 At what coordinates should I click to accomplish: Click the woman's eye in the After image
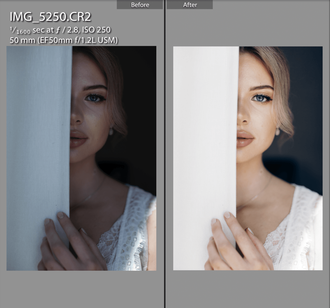coord(261,98)
